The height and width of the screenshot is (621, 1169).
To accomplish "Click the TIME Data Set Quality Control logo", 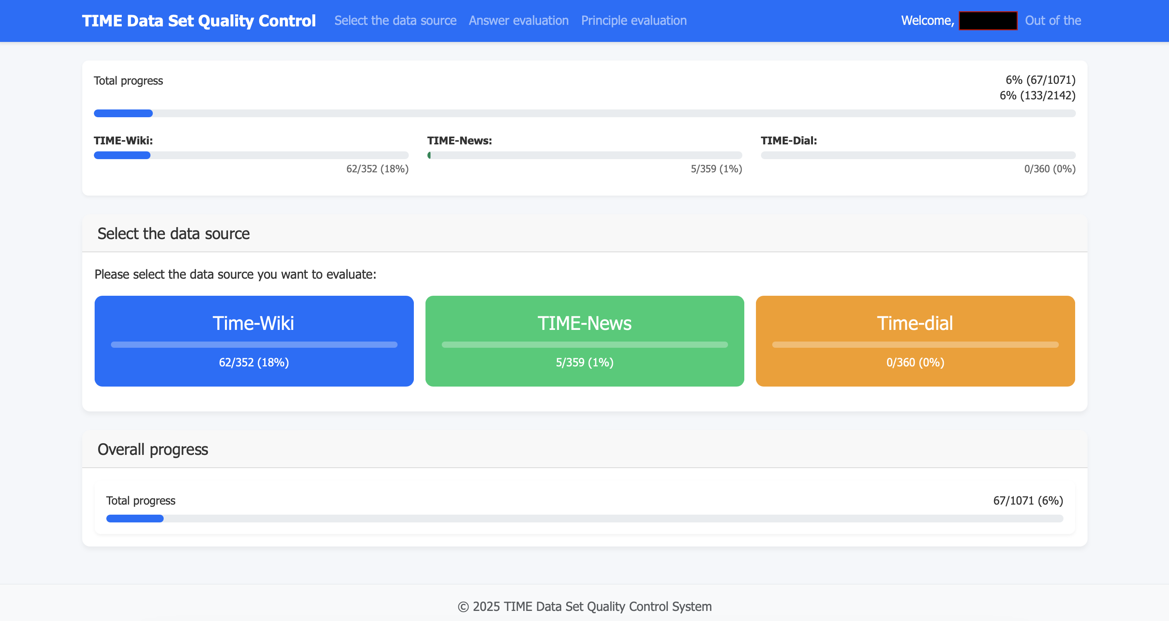I will tap(198, 21).
